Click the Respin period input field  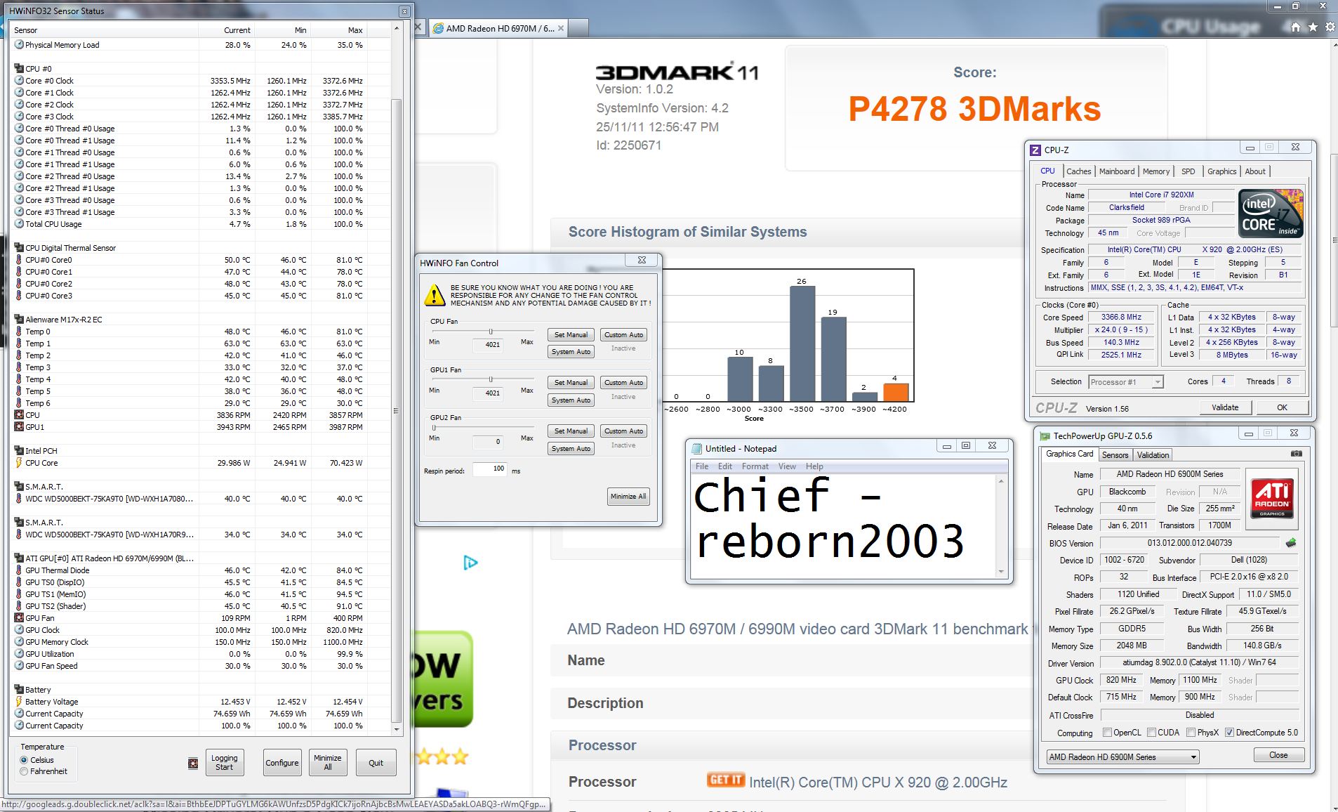490,469
